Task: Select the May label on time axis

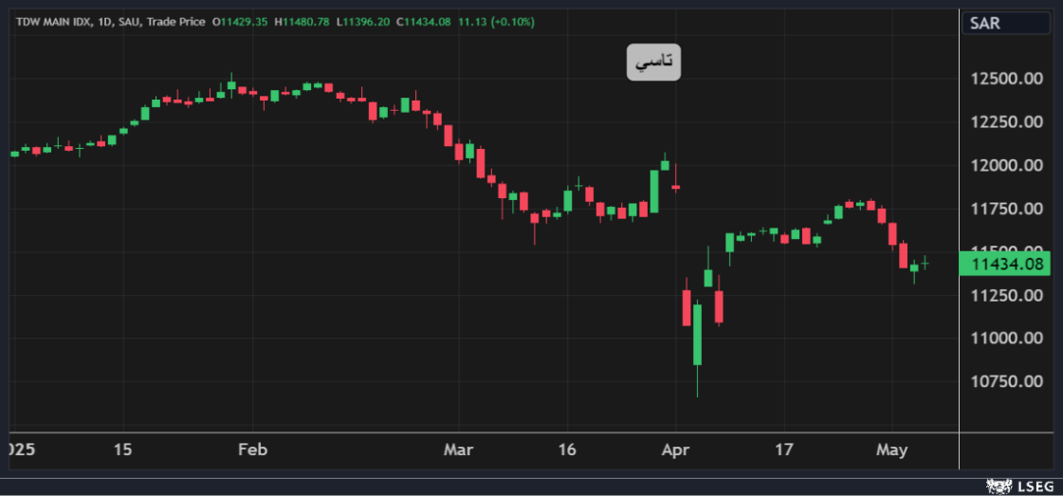Action: pyautogui.click(x=891, y=449)
